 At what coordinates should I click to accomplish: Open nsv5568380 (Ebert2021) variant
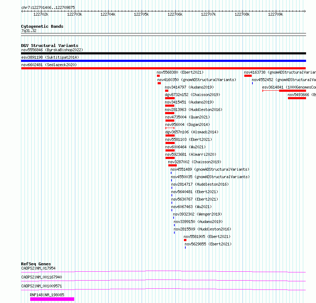pos(180,72)
